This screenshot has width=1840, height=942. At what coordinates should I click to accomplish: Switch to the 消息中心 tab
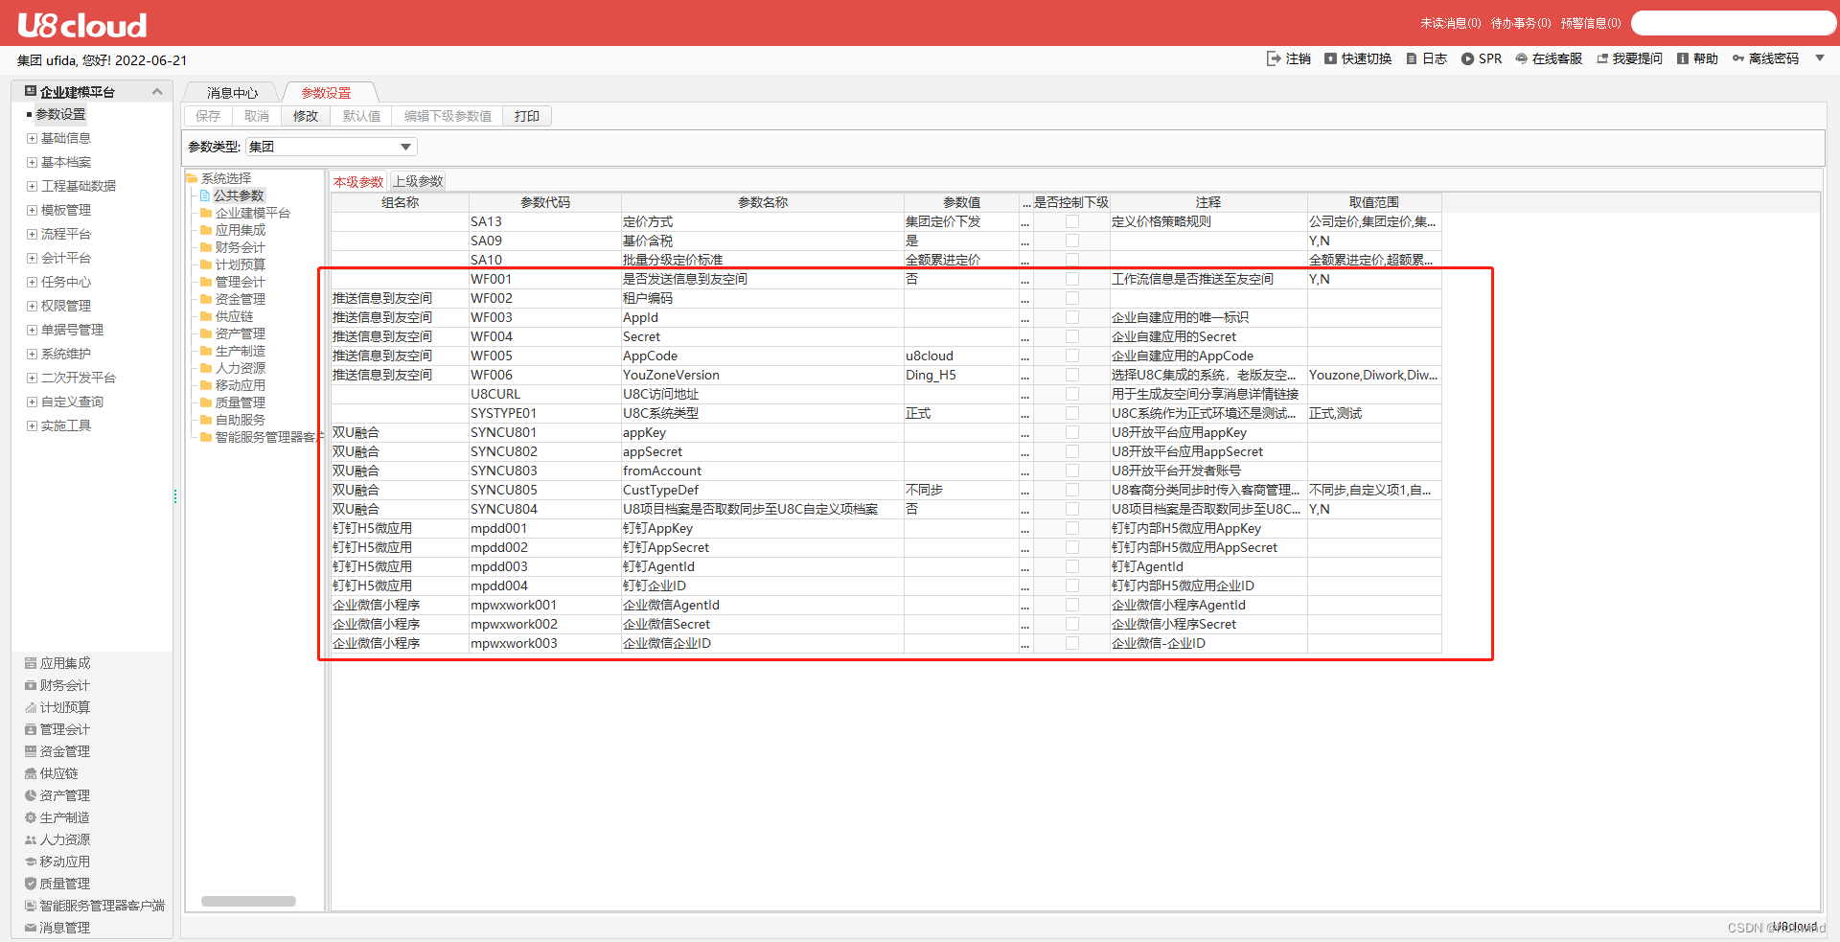(230, 92)
